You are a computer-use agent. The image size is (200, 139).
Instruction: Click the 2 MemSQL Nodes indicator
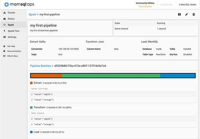pyautogui.click(x=187, y=5)
